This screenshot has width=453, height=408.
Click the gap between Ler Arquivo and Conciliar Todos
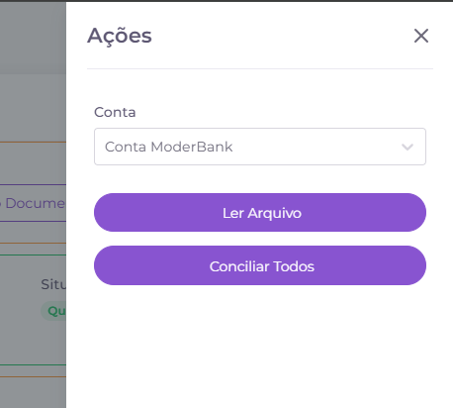coord(260,239)
